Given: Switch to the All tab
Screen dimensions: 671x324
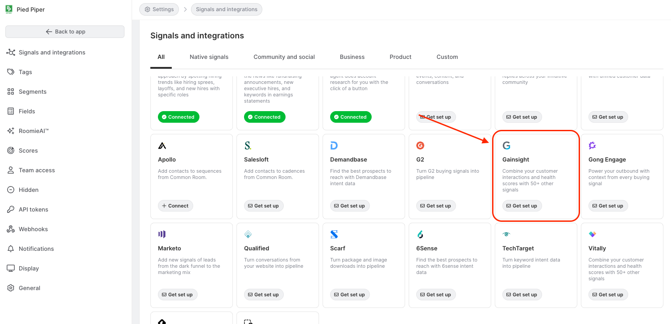Looking at the screenshot, I should click(x=161, y=57).
